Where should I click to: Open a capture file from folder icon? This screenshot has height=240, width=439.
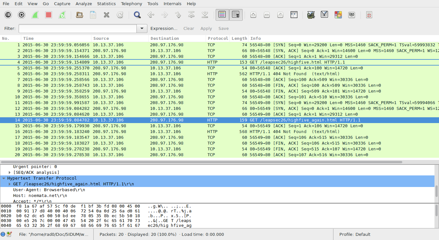[x=79, y=15]
